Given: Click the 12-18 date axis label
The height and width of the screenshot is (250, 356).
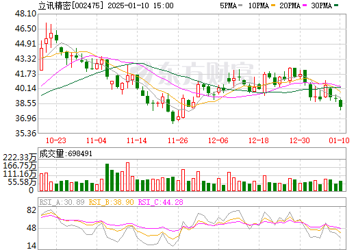Looking at the screenshot, I should click(x=259, y=140).
